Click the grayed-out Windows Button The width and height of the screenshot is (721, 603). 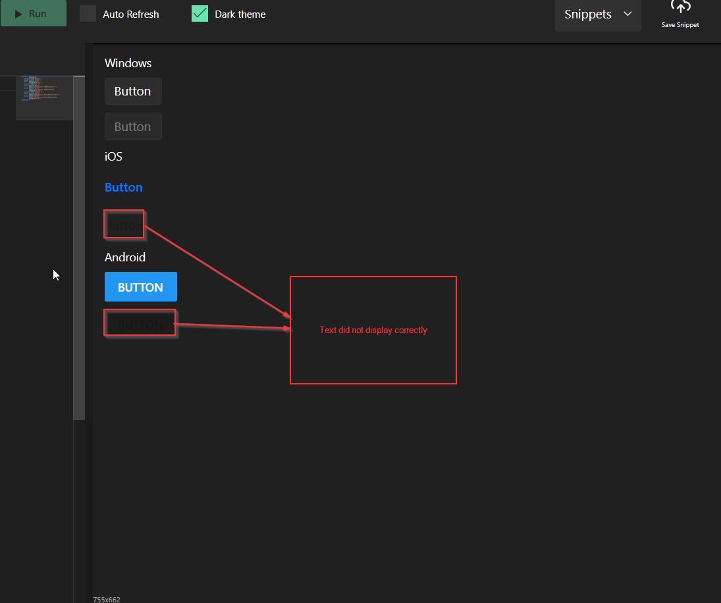tap(133, 126)
